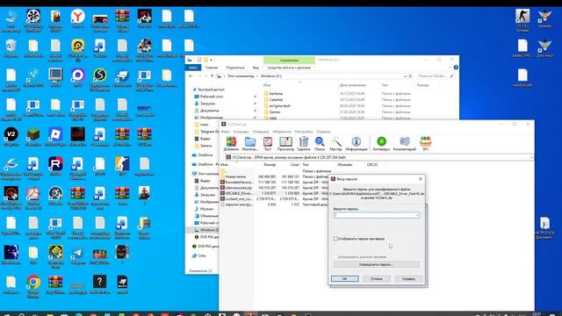This screenshot has height=316, width=562.
Task: Enable 'Отображать пароль при вводе' checkbox
Action: [335, 239]
